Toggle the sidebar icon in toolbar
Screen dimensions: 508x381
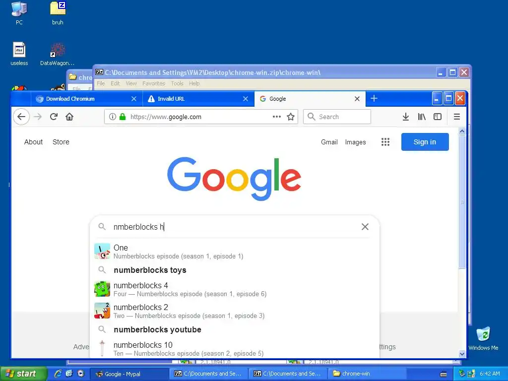click(x=438, y=117)
